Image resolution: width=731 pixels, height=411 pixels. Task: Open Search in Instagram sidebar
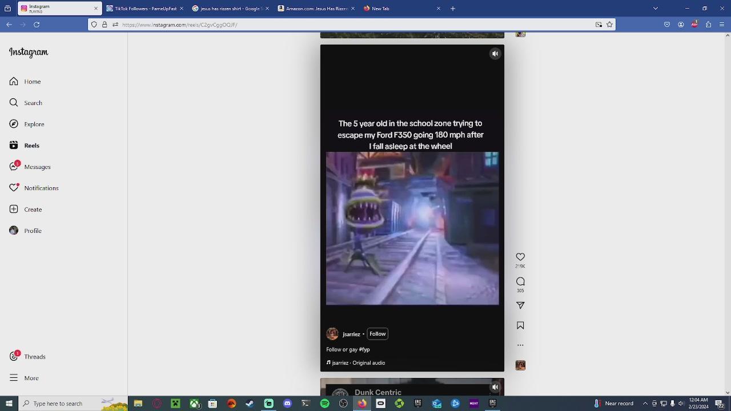[26, 103]
